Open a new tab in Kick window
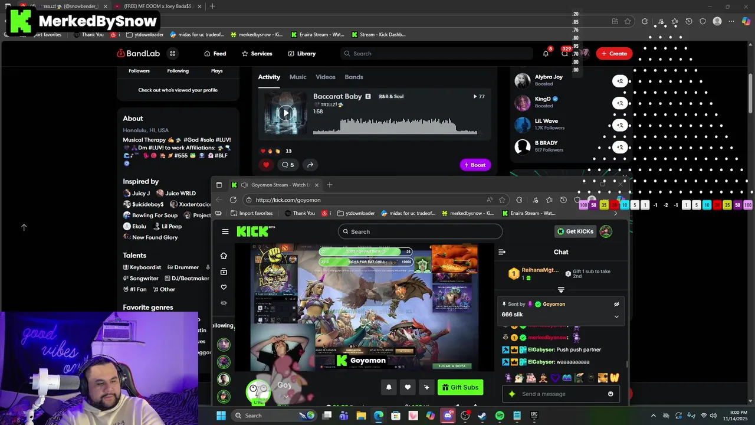The width and height of the screenshot is (755, 425). pos(330,185)
